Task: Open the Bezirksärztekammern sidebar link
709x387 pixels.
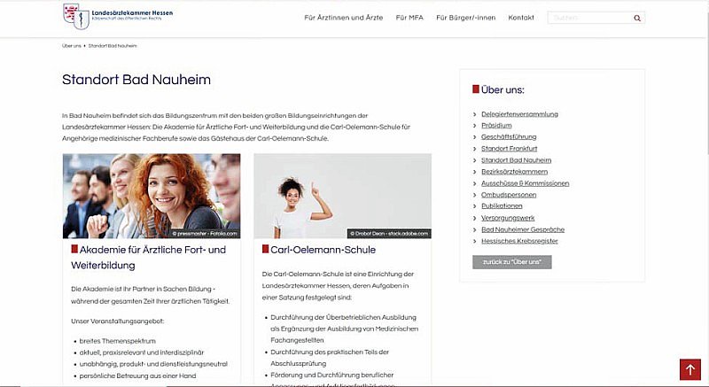Action: tap(514, 172)
